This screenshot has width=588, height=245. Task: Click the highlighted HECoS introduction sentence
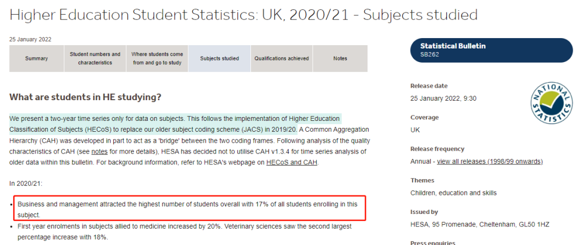(x=175, y=124)
